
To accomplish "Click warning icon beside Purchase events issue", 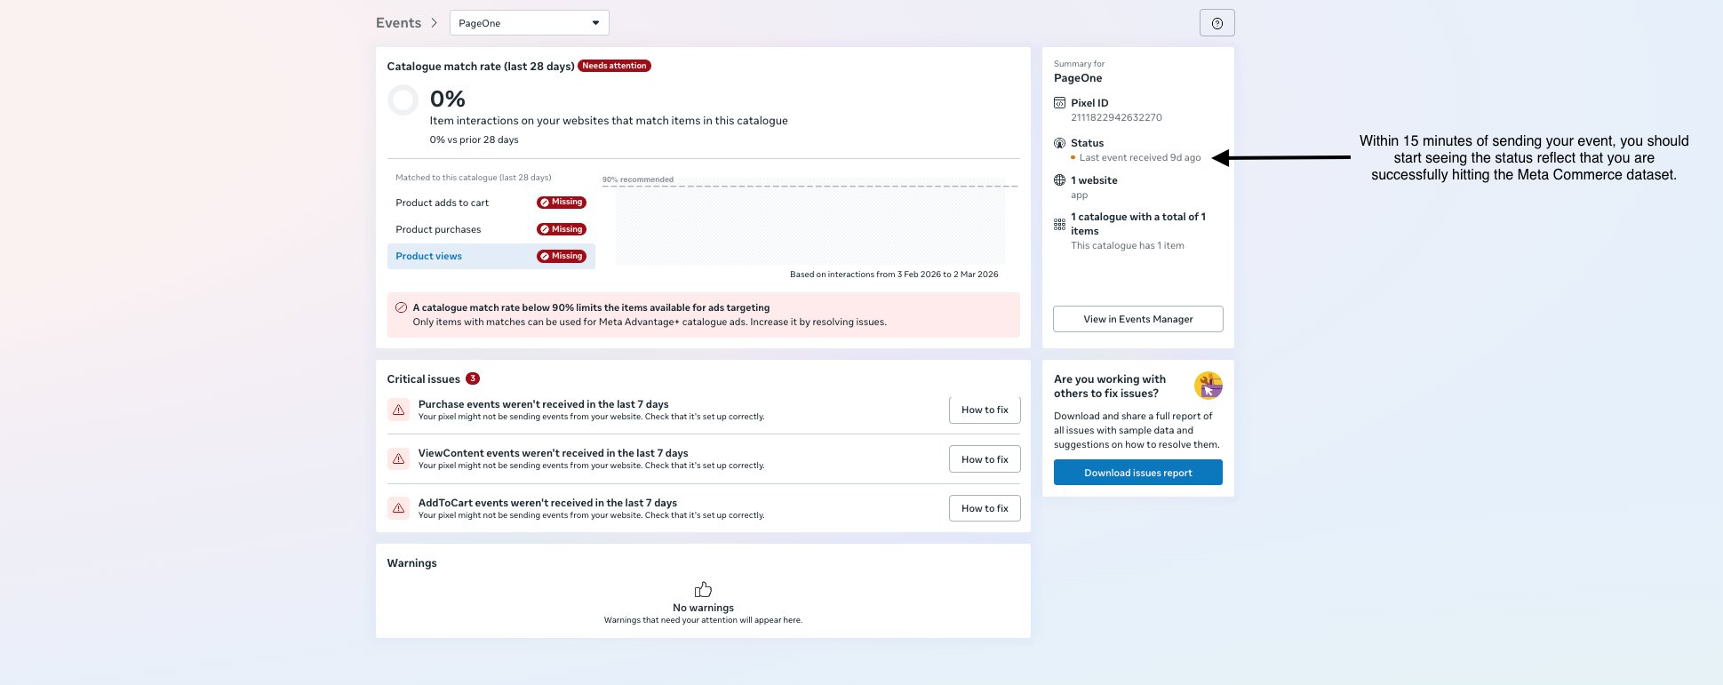I will pos(399,410).
